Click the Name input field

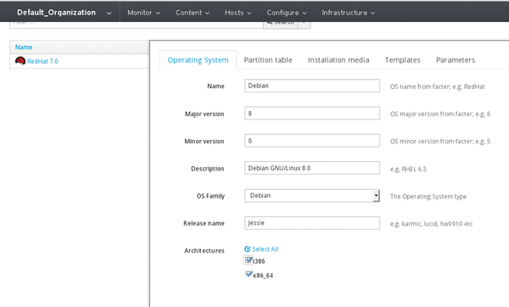click(312, 86)
